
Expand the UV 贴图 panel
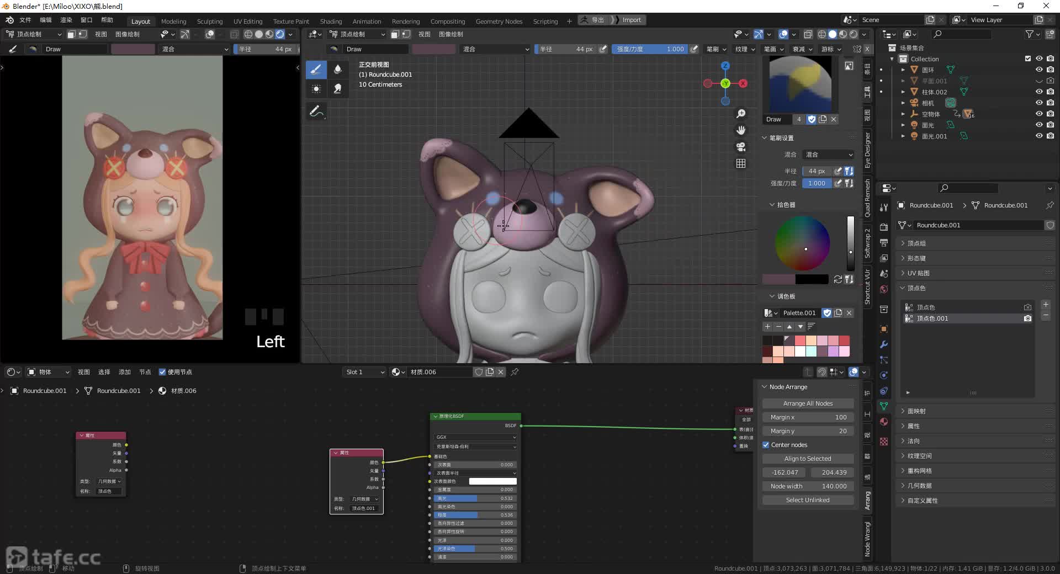(919, 273)
